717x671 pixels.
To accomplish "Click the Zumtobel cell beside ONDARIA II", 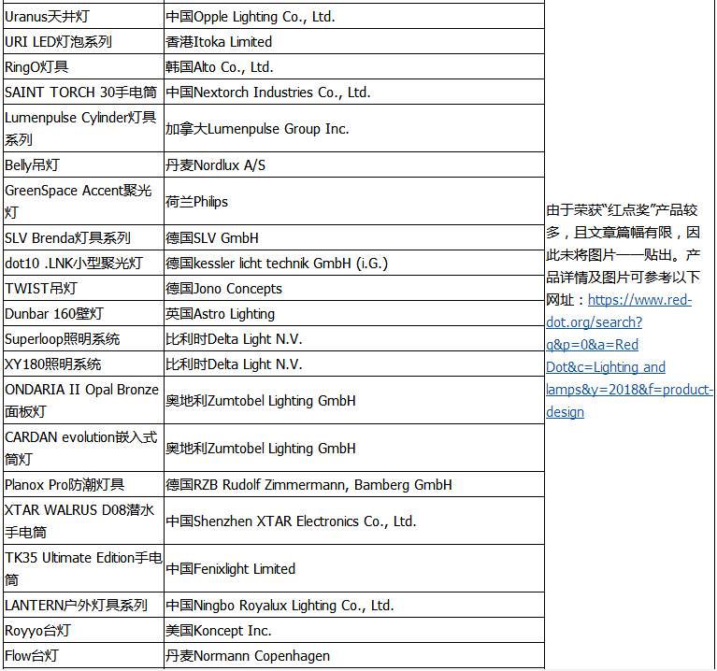I will (x=354, y=400).
